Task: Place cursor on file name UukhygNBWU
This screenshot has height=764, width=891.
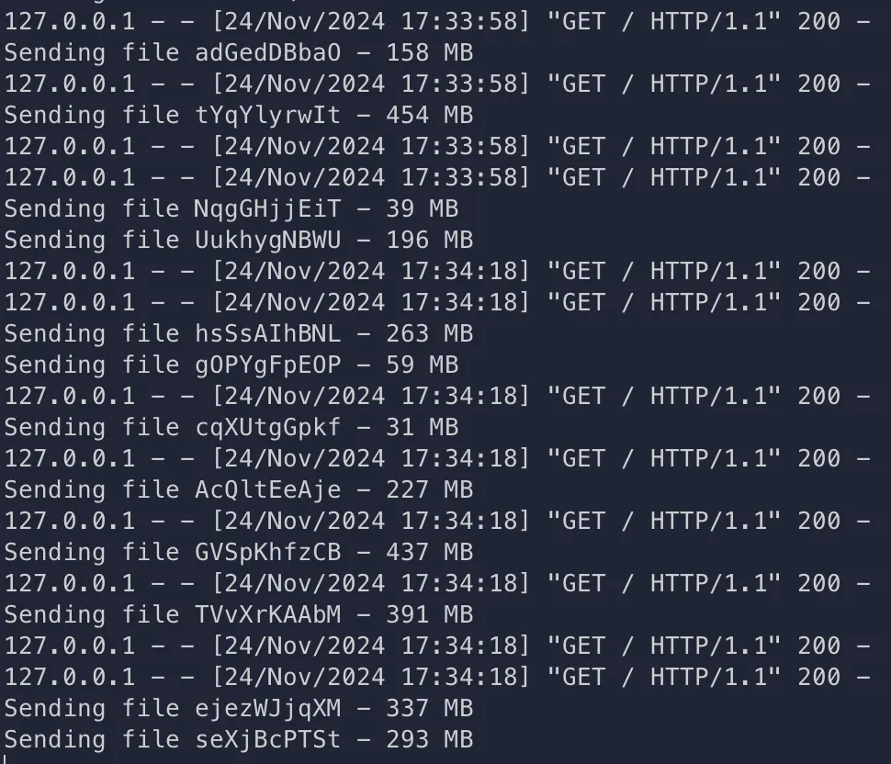Action: click(x=261, y=240)
